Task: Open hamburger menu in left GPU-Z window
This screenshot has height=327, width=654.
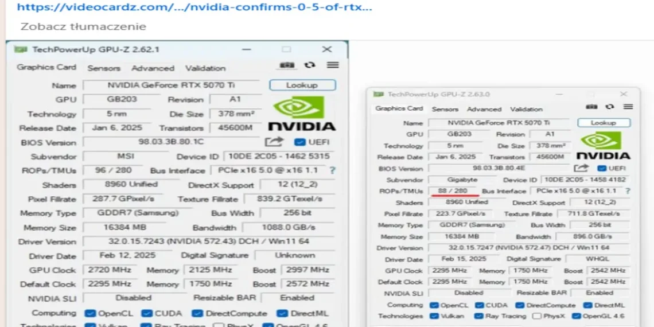Action: [x=332, y=65]
